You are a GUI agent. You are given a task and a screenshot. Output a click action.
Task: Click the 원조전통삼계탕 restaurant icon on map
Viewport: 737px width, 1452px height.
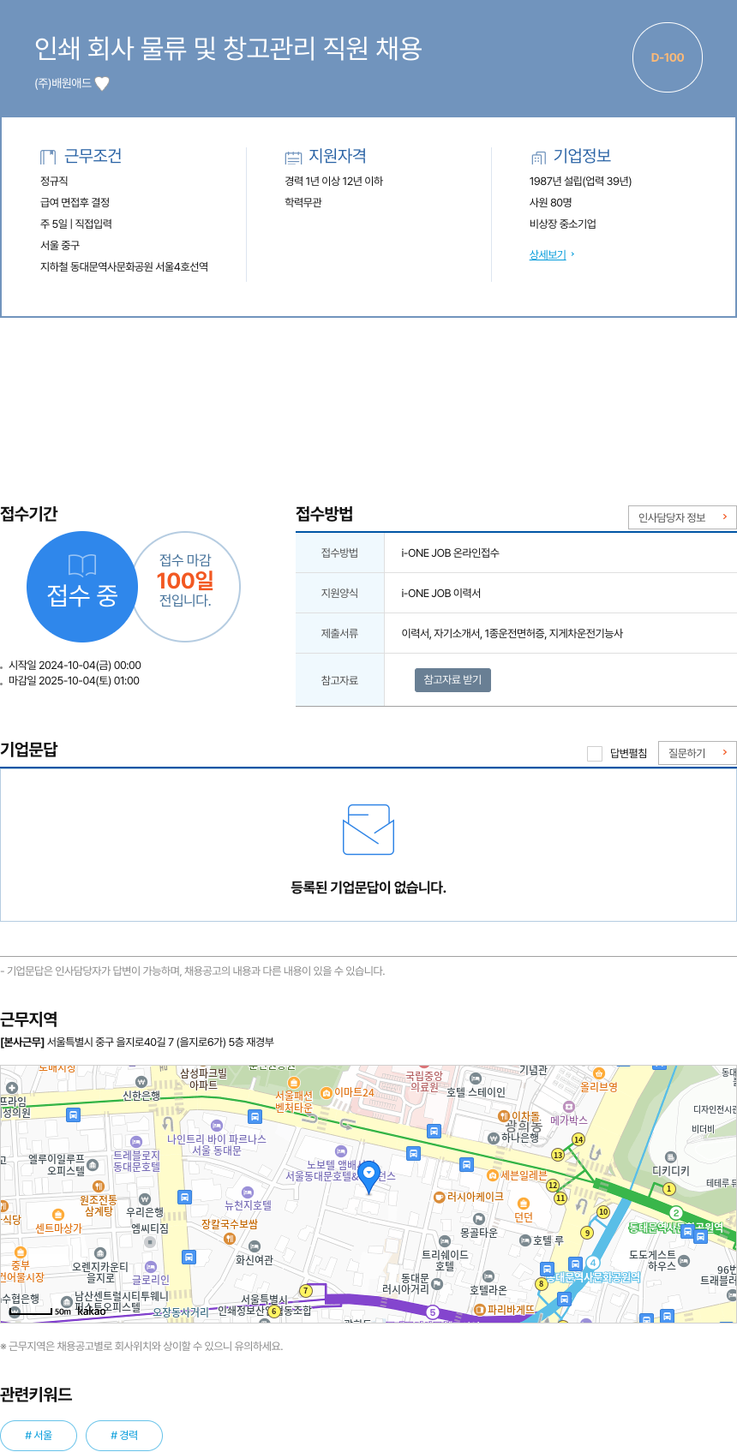(x=99, y=1186)
